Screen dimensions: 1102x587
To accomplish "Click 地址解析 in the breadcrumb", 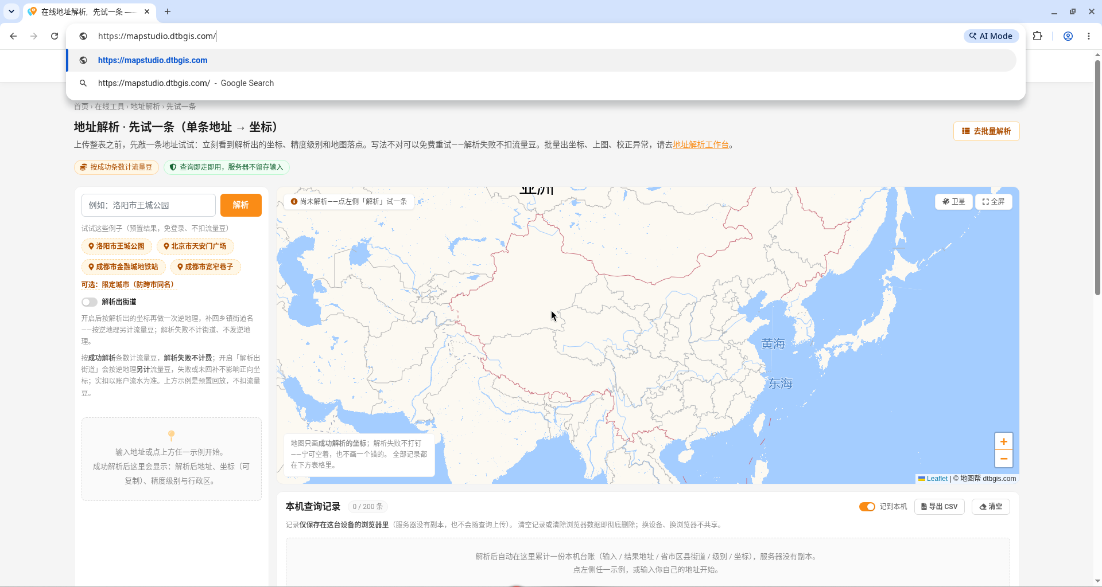I will coord(145,107).
